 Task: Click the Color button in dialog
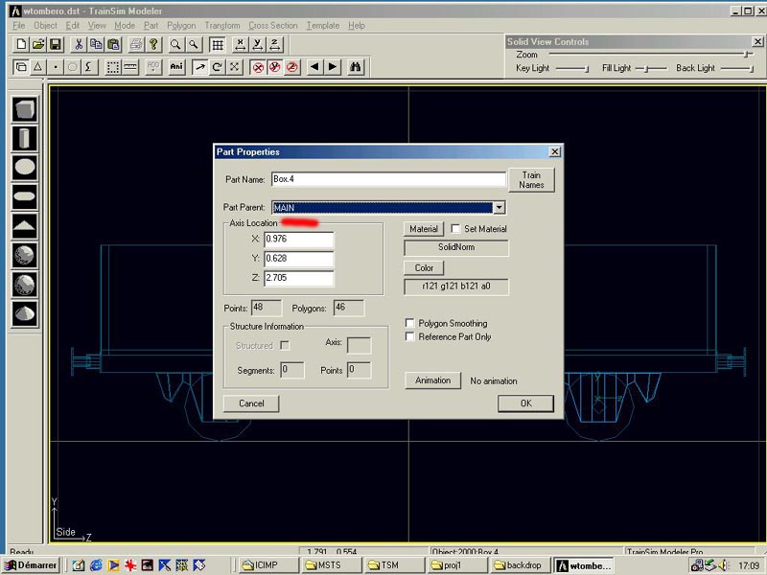pos(424,268)
